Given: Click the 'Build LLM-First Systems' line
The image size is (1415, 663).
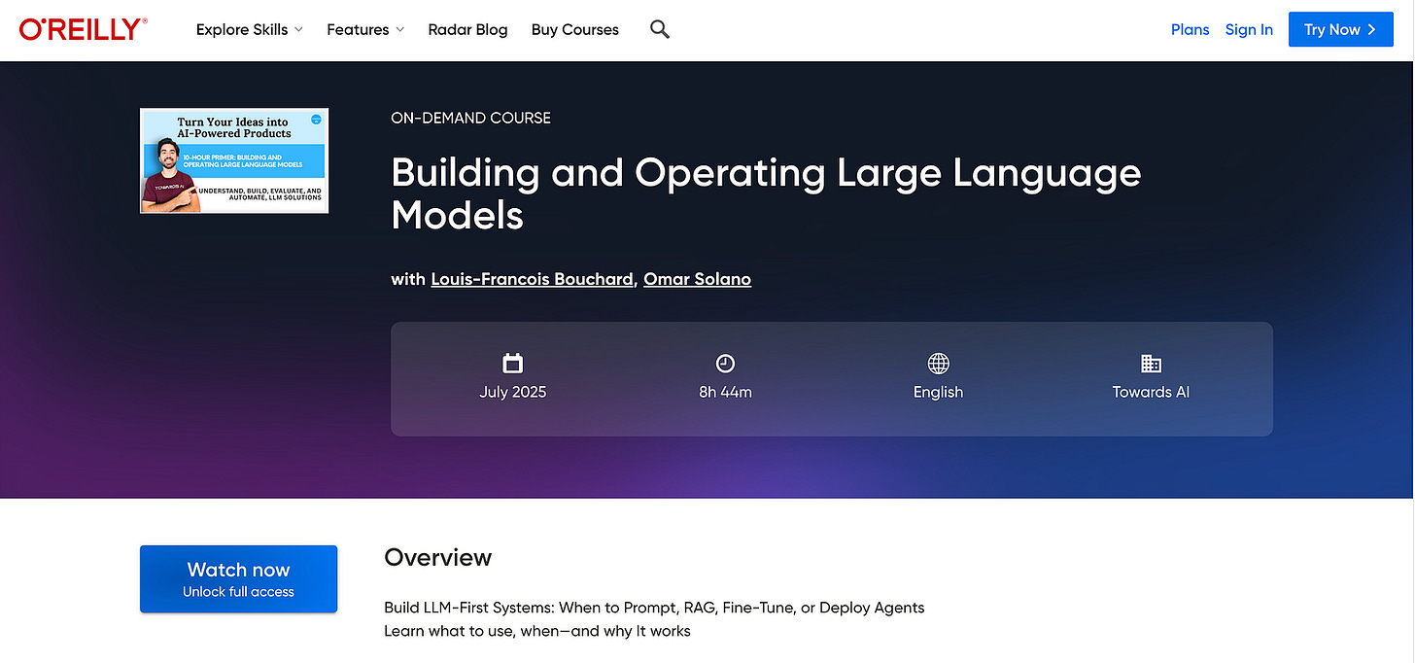Looking at the screenshot, I should (654, 608).
